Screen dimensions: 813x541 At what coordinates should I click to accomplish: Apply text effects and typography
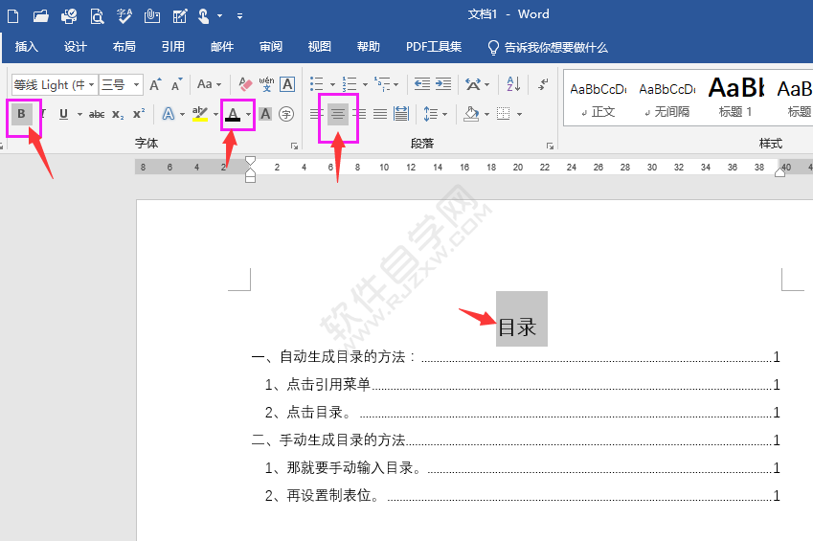click(x=169, y=114)
